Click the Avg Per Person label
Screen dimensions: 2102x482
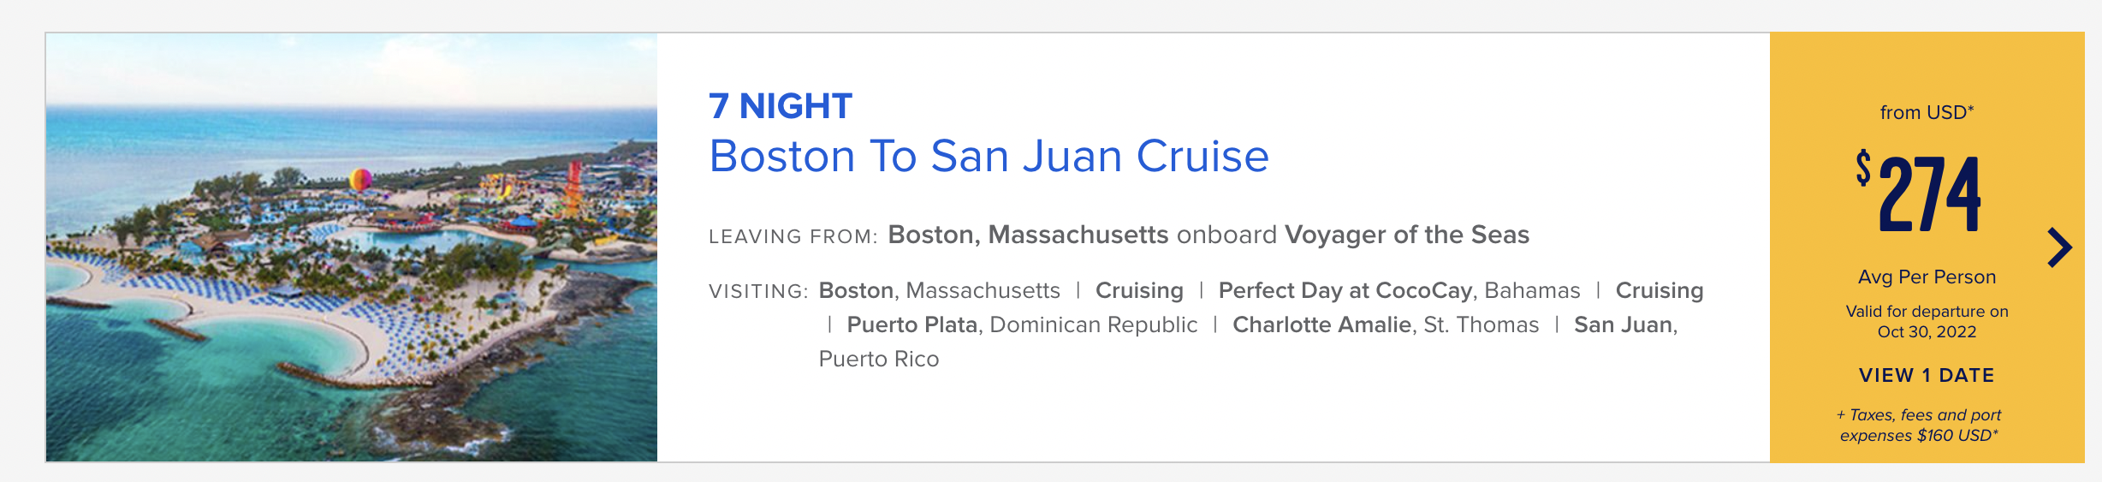point(1927,277)
